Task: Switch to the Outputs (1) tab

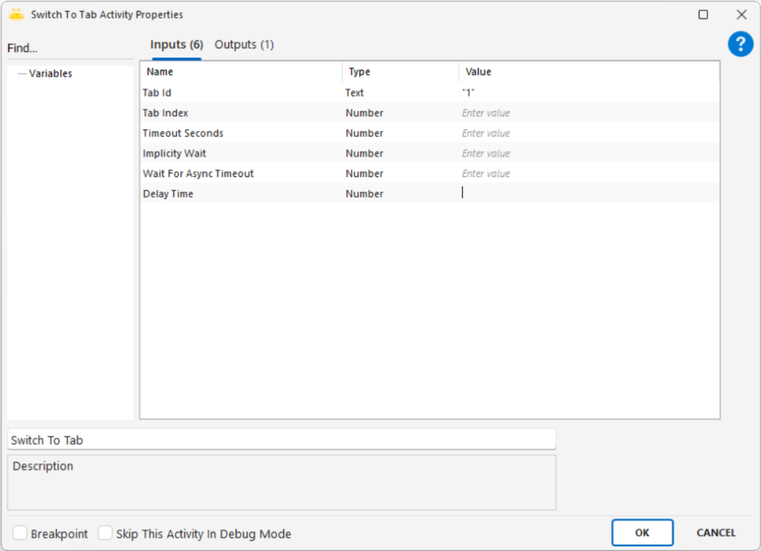Action: click(244, 45)
